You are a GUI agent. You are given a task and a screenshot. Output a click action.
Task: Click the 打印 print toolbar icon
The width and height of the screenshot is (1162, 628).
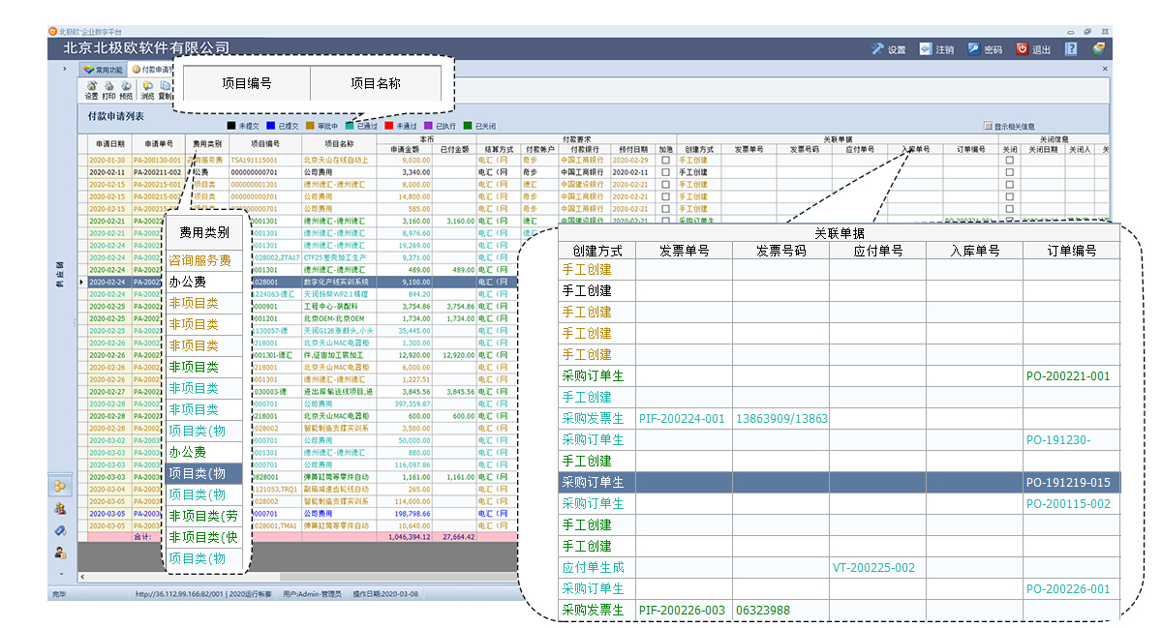click(108, 90)
